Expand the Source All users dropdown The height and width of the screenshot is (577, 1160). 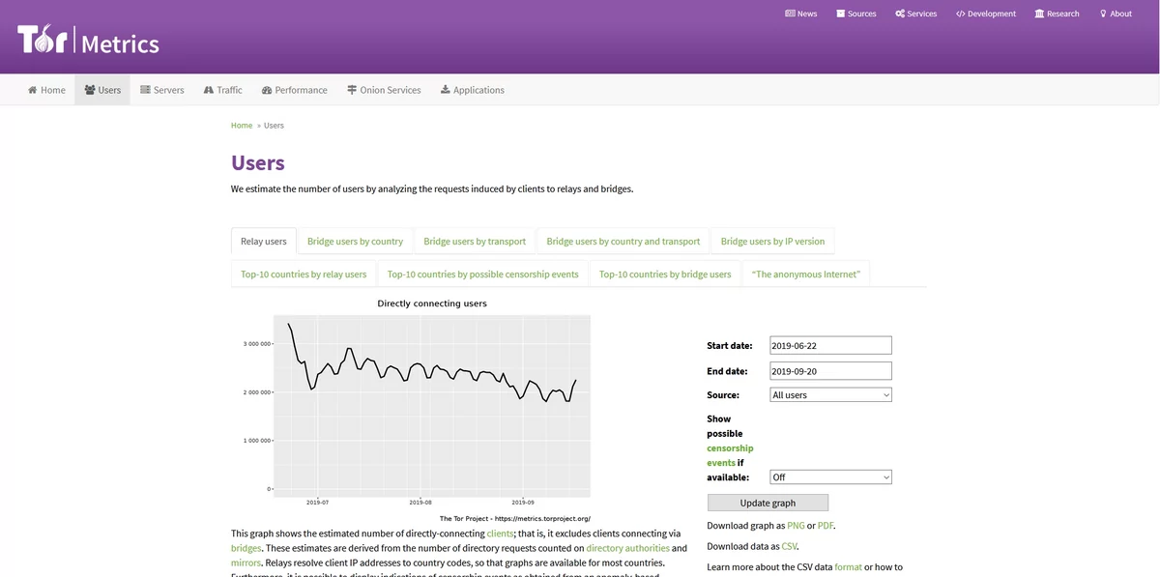tap(830, 394)
